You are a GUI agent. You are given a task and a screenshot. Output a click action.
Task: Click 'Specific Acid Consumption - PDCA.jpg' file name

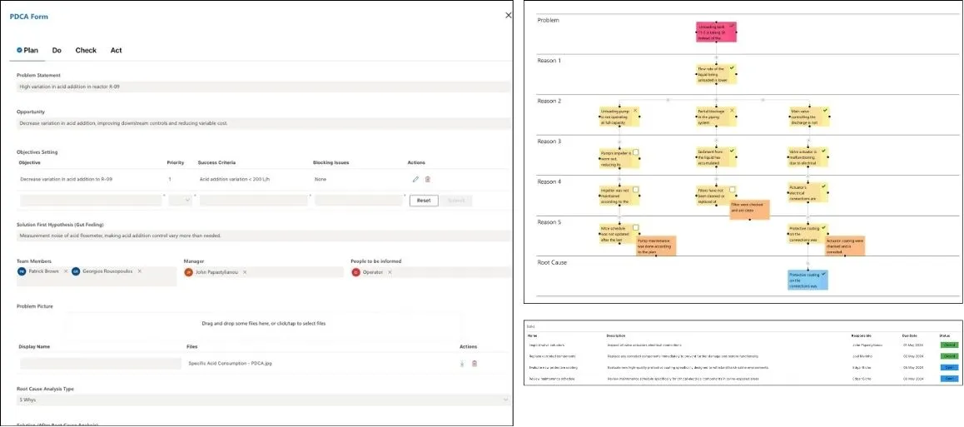(x=231, y=364)
